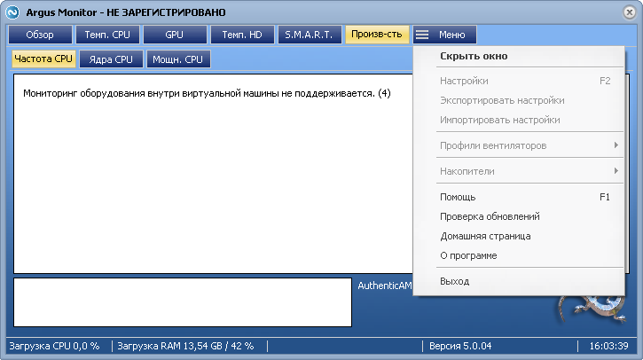Select the GPU tab
The image size is (643, 360).
pyautogui.click(x=175, y=35)
